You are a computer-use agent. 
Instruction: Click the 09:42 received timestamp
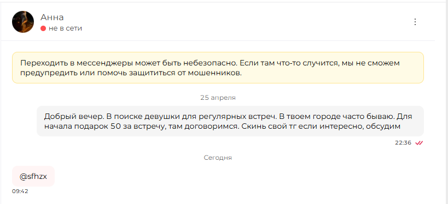pos(20,191)
